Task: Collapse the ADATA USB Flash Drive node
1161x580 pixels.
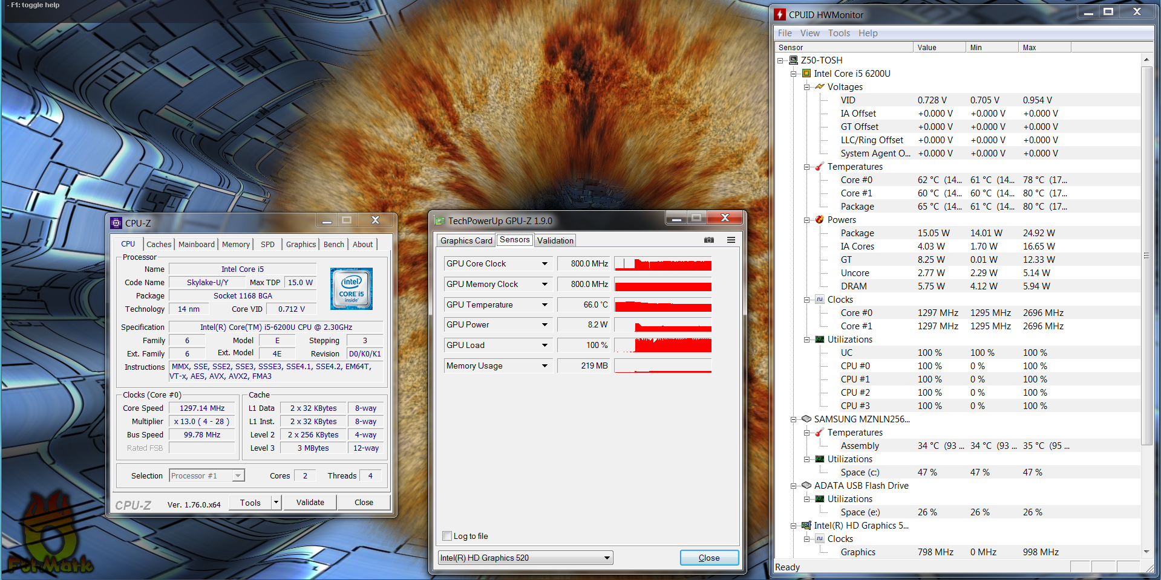Action: [x=793, y=486]
